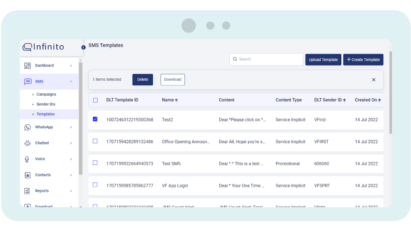Click the 'Dear.* Your One Time' content
This screenshot has height=232, width=411.
click(242, 186)
